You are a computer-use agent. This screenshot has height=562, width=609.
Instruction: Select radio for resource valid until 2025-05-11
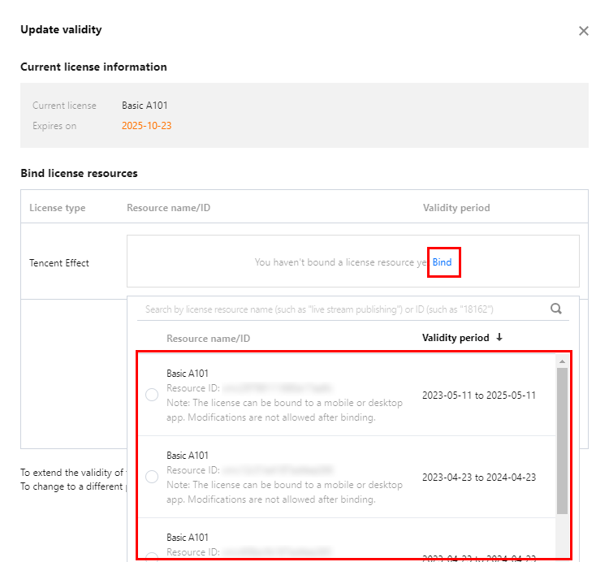click(x=152, y=396)
